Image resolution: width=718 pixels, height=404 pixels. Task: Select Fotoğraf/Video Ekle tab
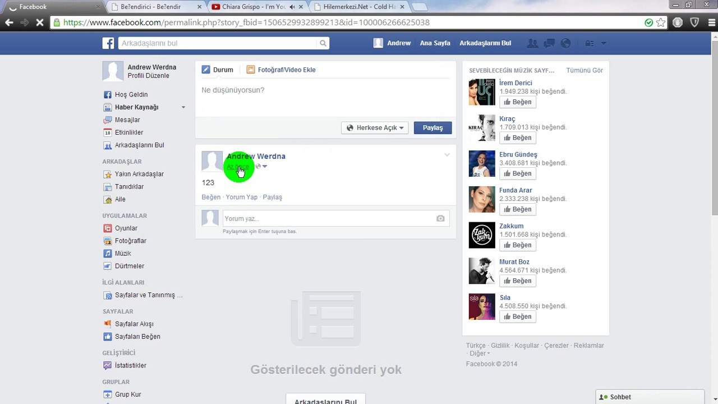coord(281,70)
